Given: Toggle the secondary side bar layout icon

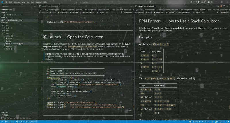Looking at the screenshot, I should (205, 2).
